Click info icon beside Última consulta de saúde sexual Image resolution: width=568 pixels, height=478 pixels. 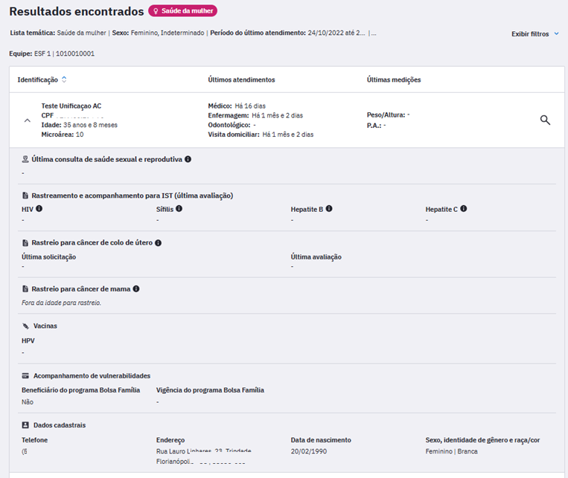(188, 159)
